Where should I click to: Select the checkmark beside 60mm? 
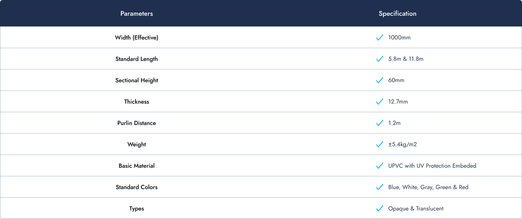(x=379, y=80)
